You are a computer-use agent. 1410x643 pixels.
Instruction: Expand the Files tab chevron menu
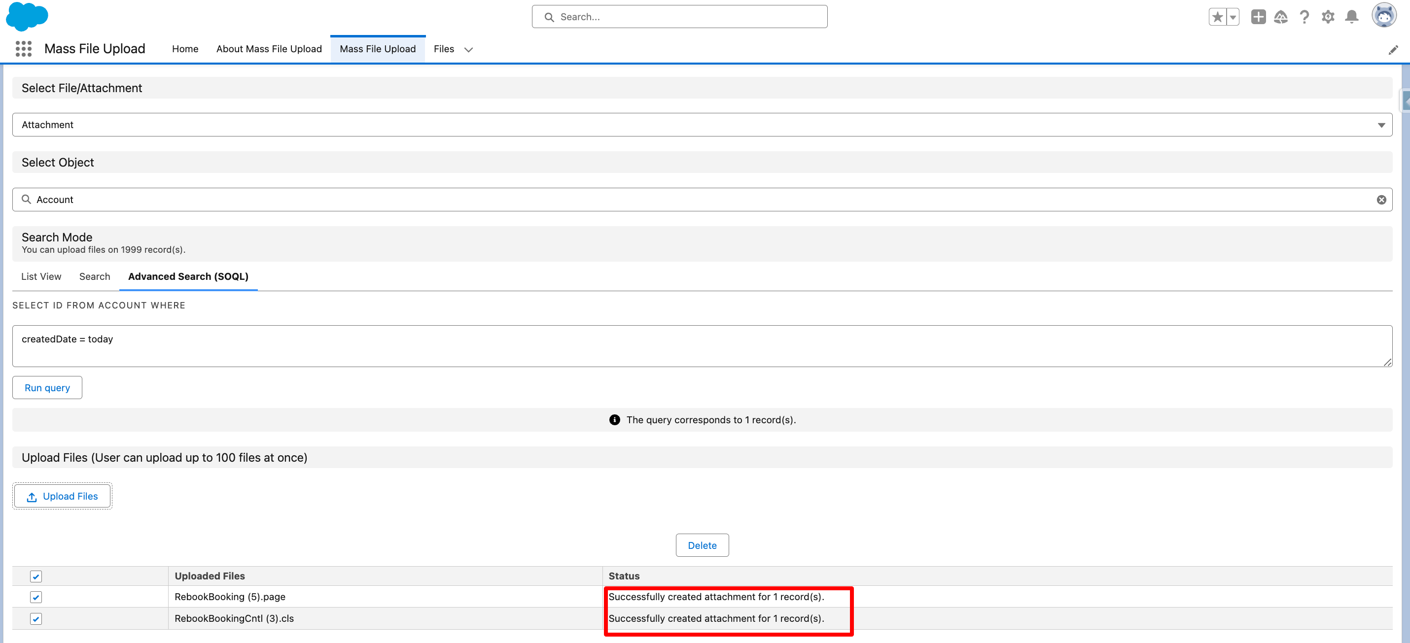468,49
